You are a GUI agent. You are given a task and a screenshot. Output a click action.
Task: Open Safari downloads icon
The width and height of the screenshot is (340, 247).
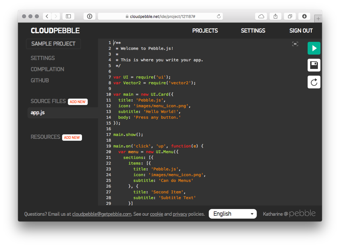tap(304, 16)
